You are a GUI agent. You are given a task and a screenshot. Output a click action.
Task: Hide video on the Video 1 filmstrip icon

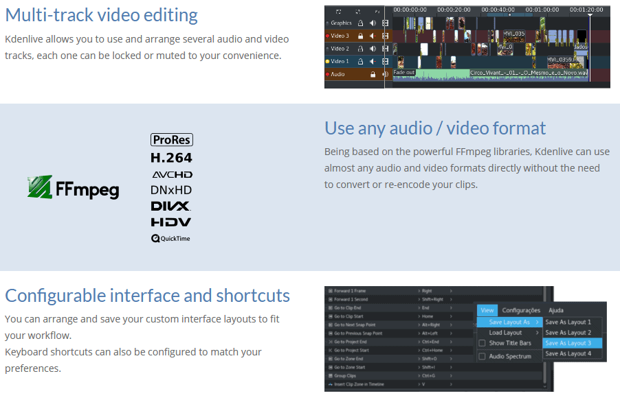(x=385, y=61)
